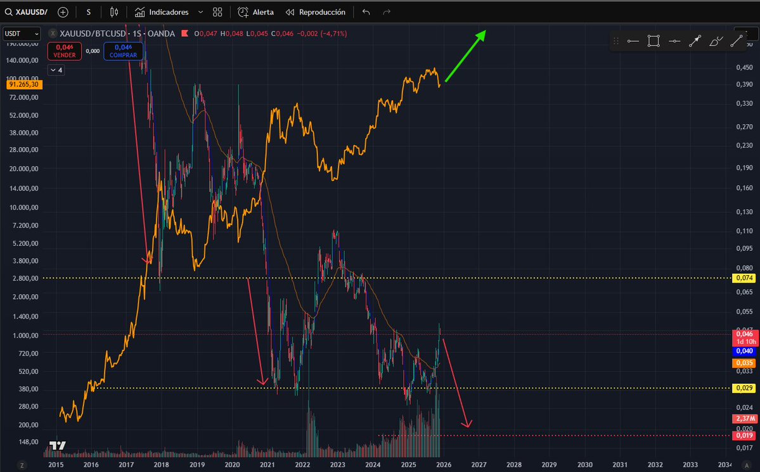Select the arrow drawing tool
The image size is (760, 472).
click(695, 41)
